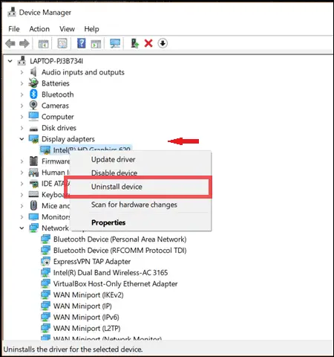Expand the Bluetooth category
This screenshot has width=334, height=357.
tap(22, 94)
